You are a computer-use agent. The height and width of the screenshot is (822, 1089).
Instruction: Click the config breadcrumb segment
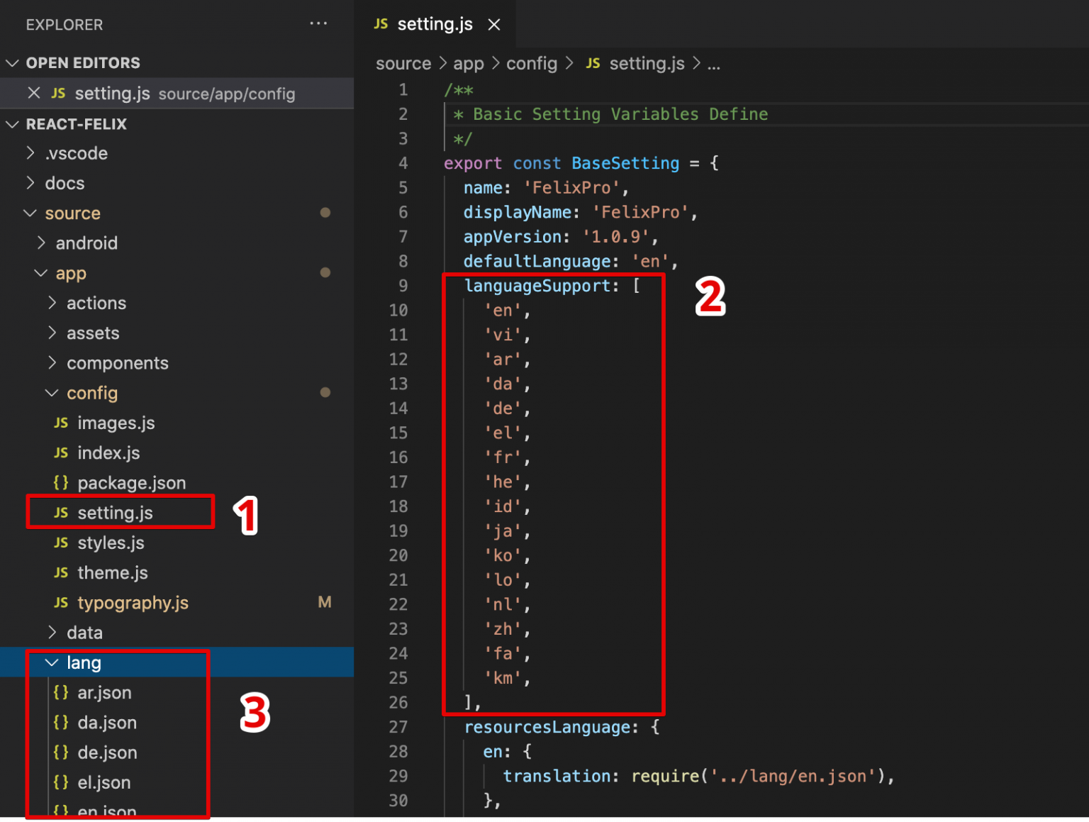pos(531,64)
